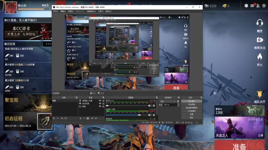Toggle lock on 桌面 source
The width and height of the screenshot is (268, 150).
[x=103, y=106]
